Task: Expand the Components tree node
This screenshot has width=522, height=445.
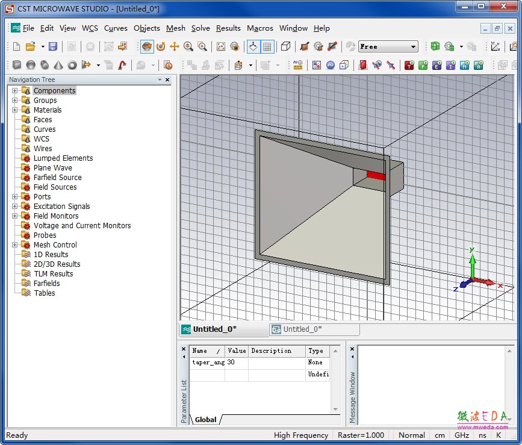Action: coord(14,90)
